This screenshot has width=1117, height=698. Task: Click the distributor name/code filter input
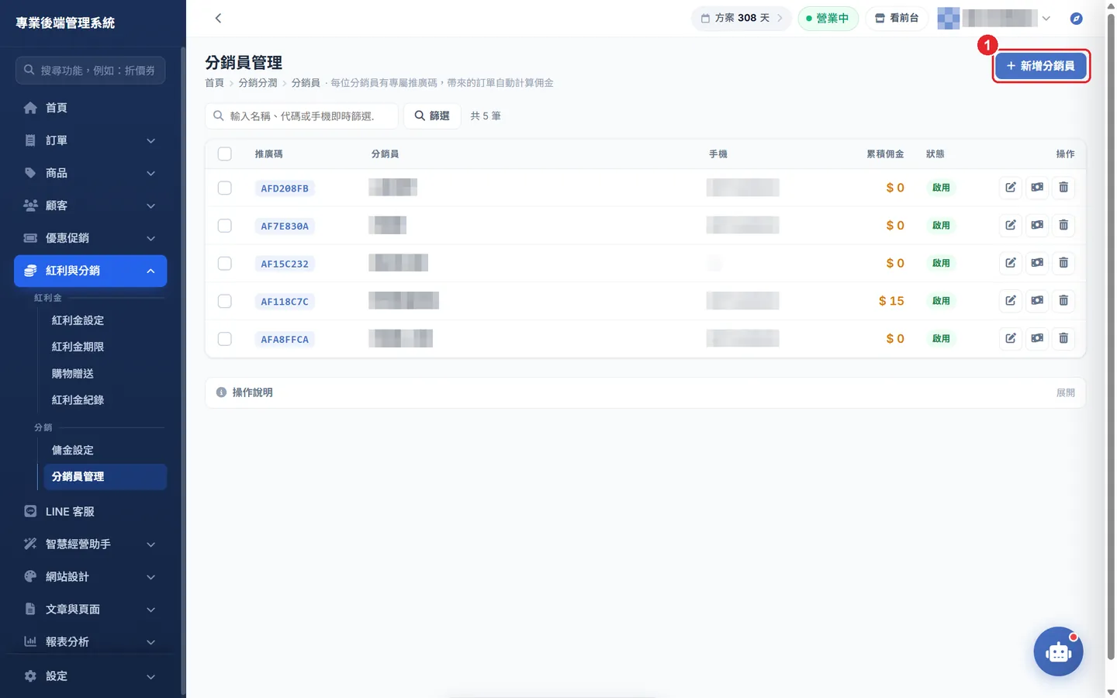302,116
